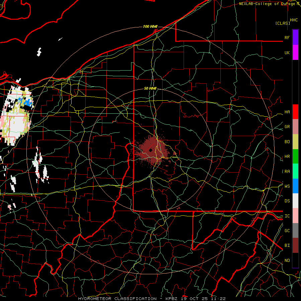
Task: Click the HA red legend swatch
Action: pos(295,112)
